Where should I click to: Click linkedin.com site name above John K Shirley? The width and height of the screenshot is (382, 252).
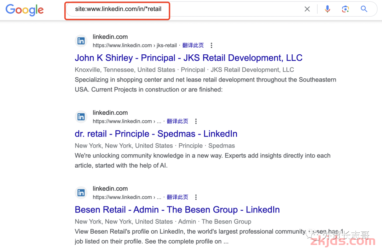pyautogui.click(x=110, y=37)
